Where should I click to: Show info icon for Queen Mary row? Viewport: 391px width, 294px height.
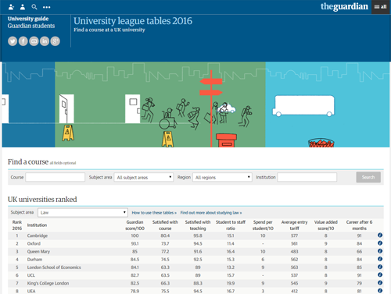380,251
